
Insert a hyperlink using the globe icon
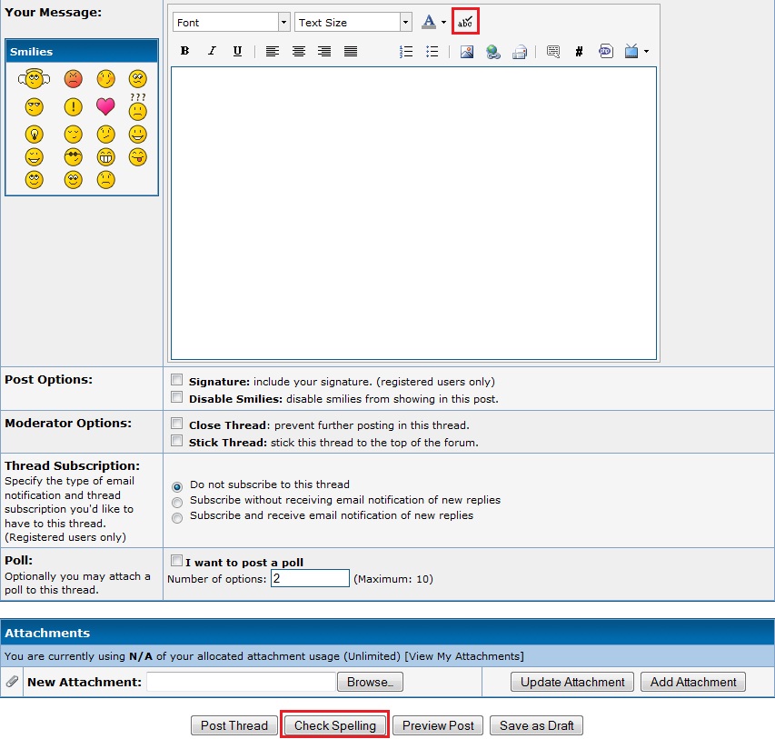pyautogui.click(x=492, y=52)
